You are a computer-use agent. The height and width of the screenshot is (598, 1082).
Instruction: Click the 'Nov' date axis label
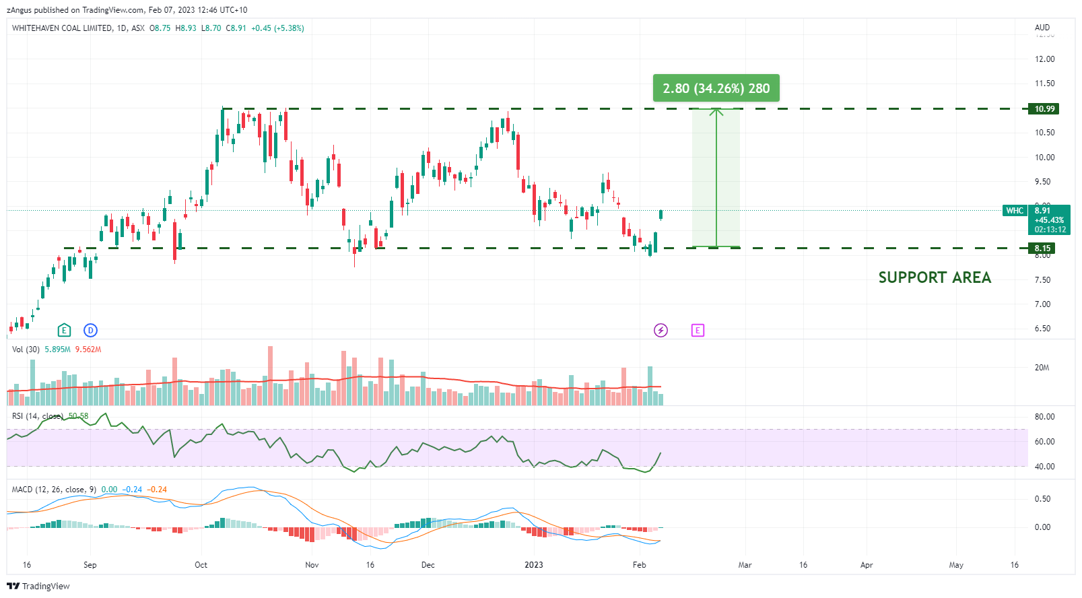(x=312, y=565)
